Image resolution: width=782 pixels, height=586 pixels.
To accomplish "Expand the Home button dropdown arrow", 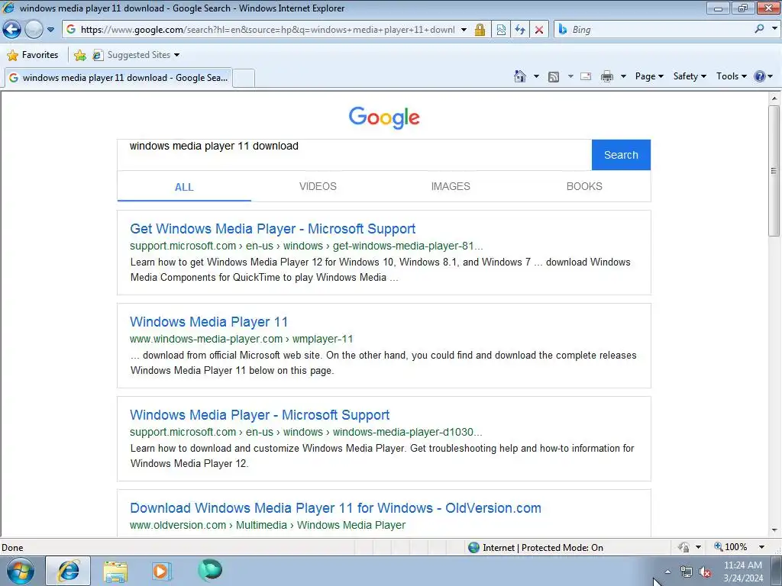I will pos(536,76).
